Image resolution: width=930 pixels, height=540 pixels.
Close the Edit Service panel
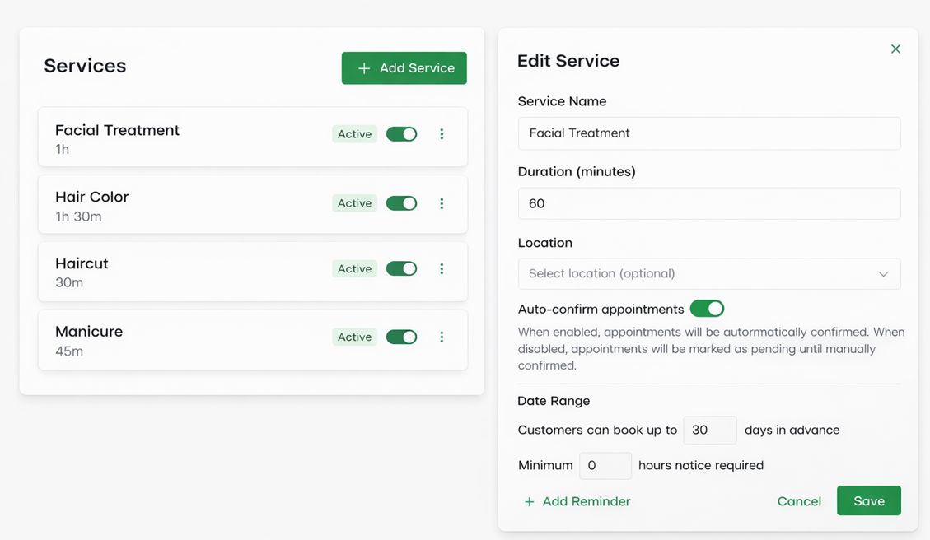pyautogui.click(x=895, y=49)
